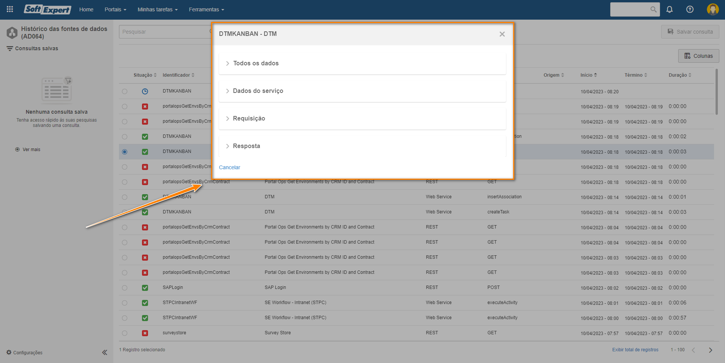
Task: Open the help question mark icon
Action: pyautogui.click(x=690, y=9)
